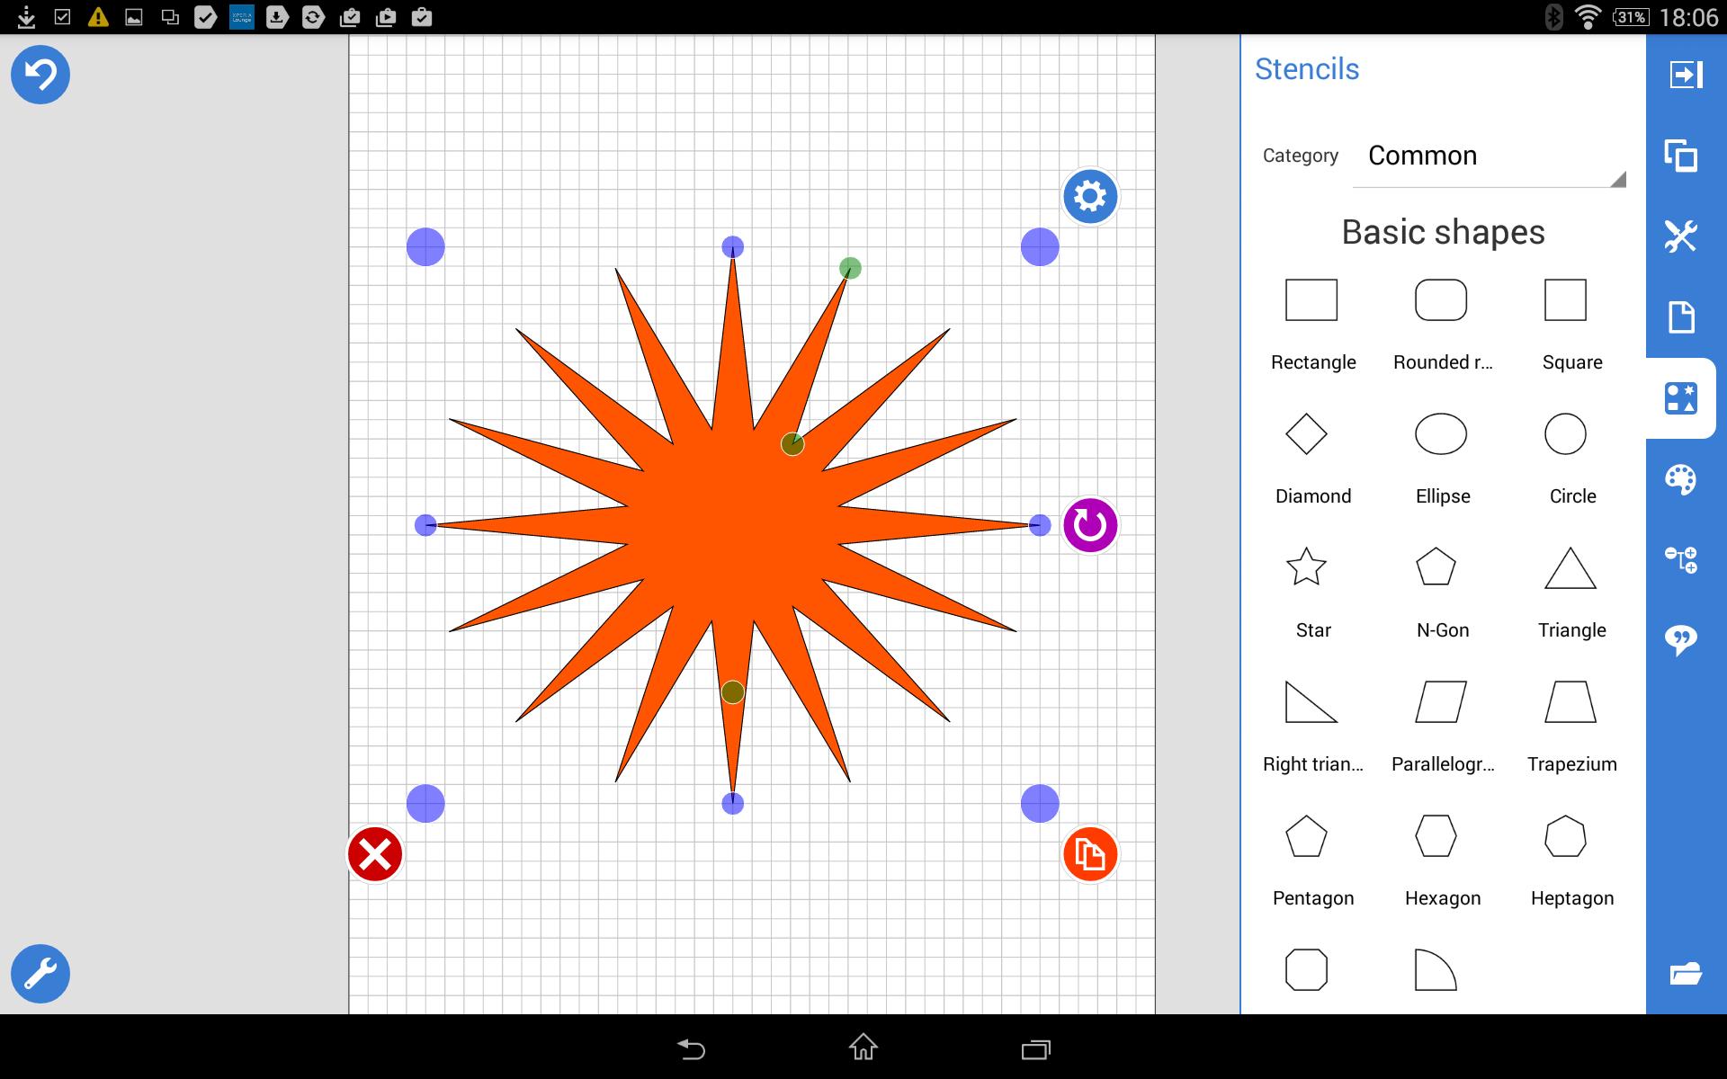Open the speech bubble quotes tab

pos(1680,640)
